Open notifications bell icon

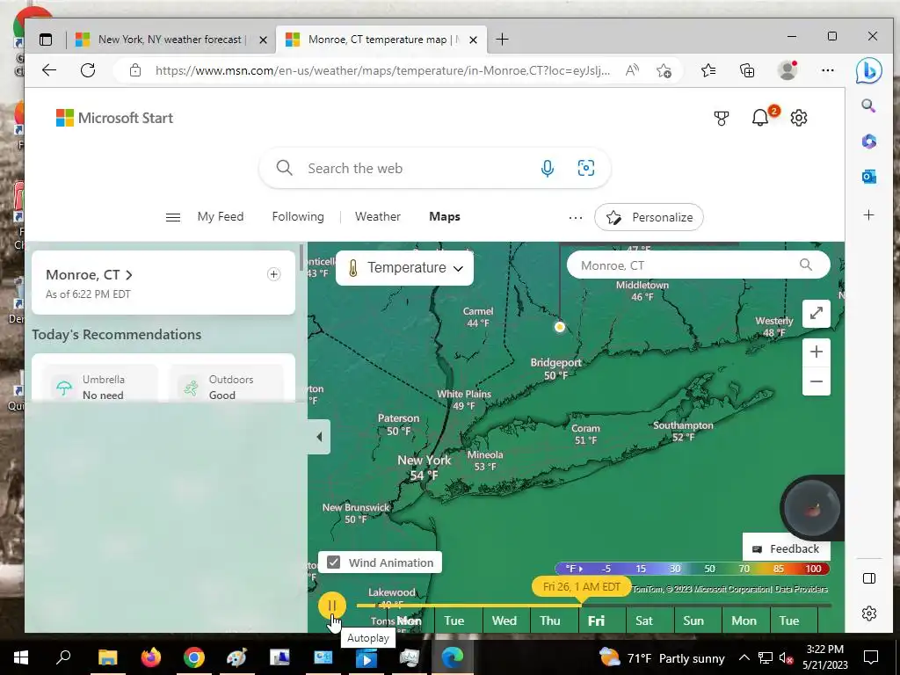pos(760,118)
